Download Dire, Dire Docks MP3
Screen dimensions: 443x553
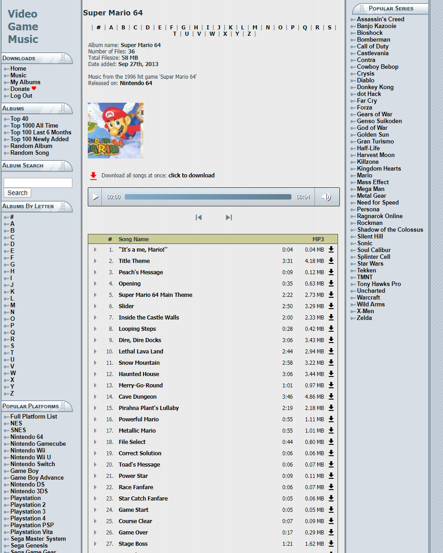click(331, 340)
